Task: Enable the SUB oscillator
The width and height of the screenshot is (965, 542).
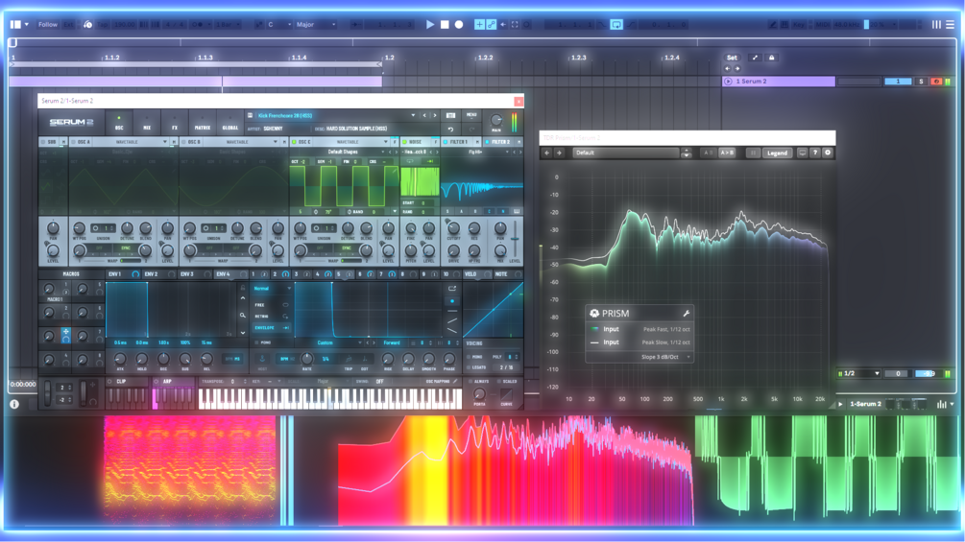Action: coord(42,142)
